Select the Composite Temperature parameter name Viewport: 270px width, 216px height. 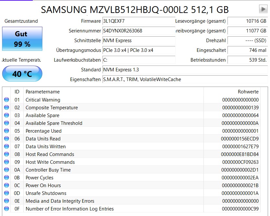[52, 108]
